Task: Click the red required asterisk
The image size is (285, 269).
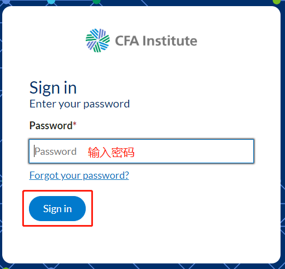Action: click(75, 124)
